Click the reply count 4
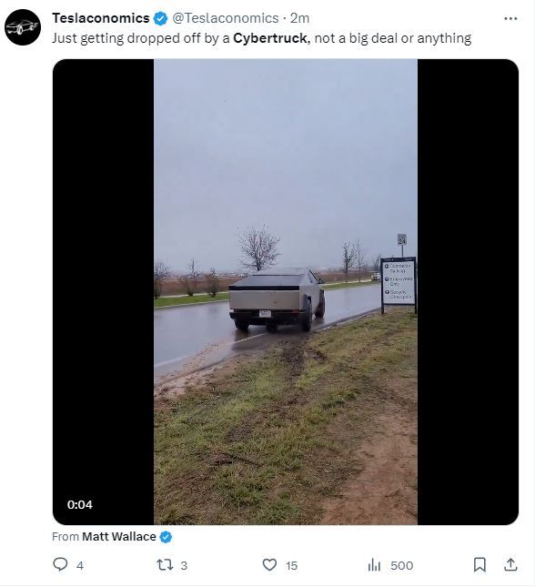The height and width of the screenshot is (587, 535). (80, 565)
